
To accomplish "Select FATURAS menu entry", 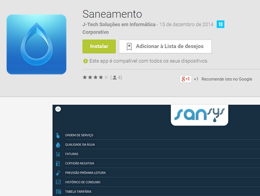I will click(x=71, y=154).
